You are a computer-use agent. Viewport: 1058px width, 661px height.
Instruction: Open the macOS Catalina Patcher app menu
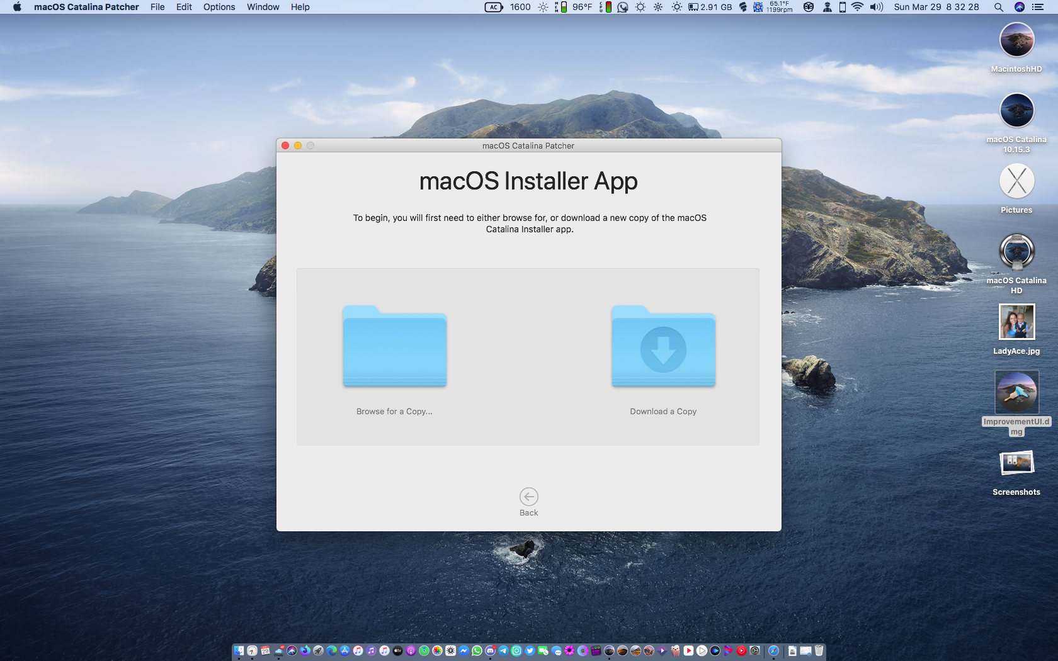coord(86,7)
